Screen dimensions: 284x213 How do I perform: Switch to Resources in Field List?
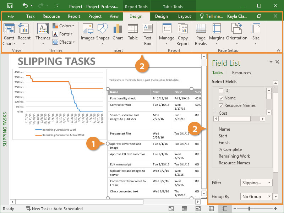(241, 73)
